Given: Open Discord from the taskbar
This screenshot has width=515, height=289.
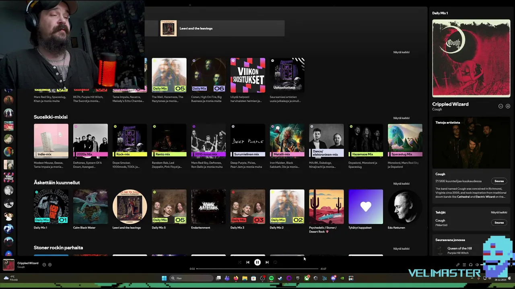Looking at the screenshot, I should (x=333, y=278).
